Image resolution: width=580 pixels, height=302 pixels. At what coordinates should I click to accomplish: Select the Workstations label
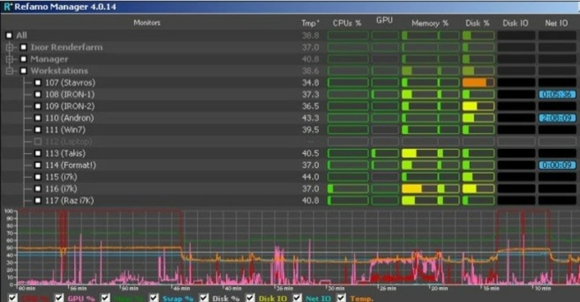tap(60, 71)
